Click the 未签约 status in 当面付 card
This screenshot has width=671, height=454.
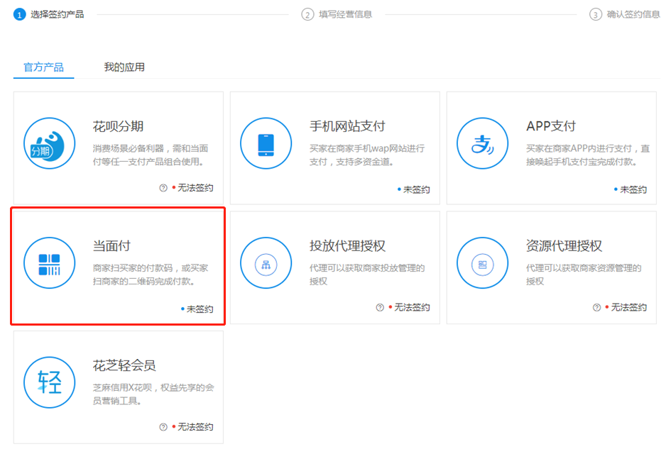(199, 309)
